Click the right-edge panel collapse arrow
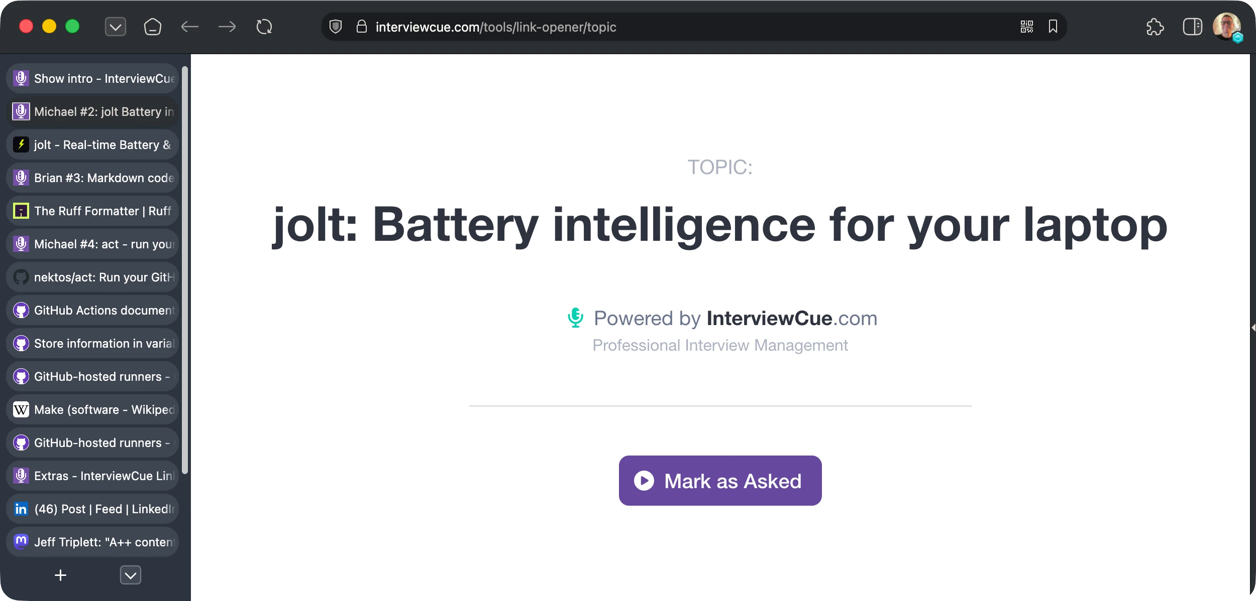Viewport: 1256px width, 601px height. coord(1253,328)
